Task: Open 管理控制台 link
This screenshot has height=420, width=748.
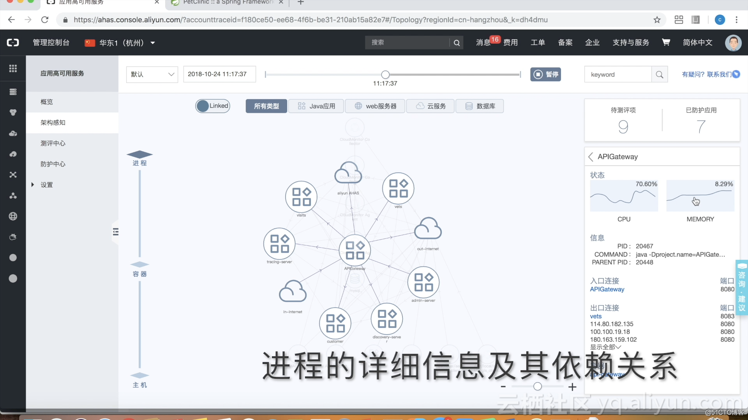Action: 51,42
